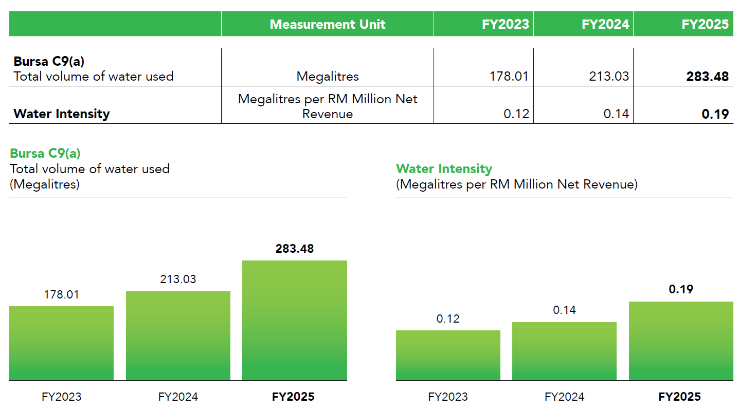Click the 0.14 data label above the chart bar
This screenshot has height=411, width=739.
coord(564,310)
